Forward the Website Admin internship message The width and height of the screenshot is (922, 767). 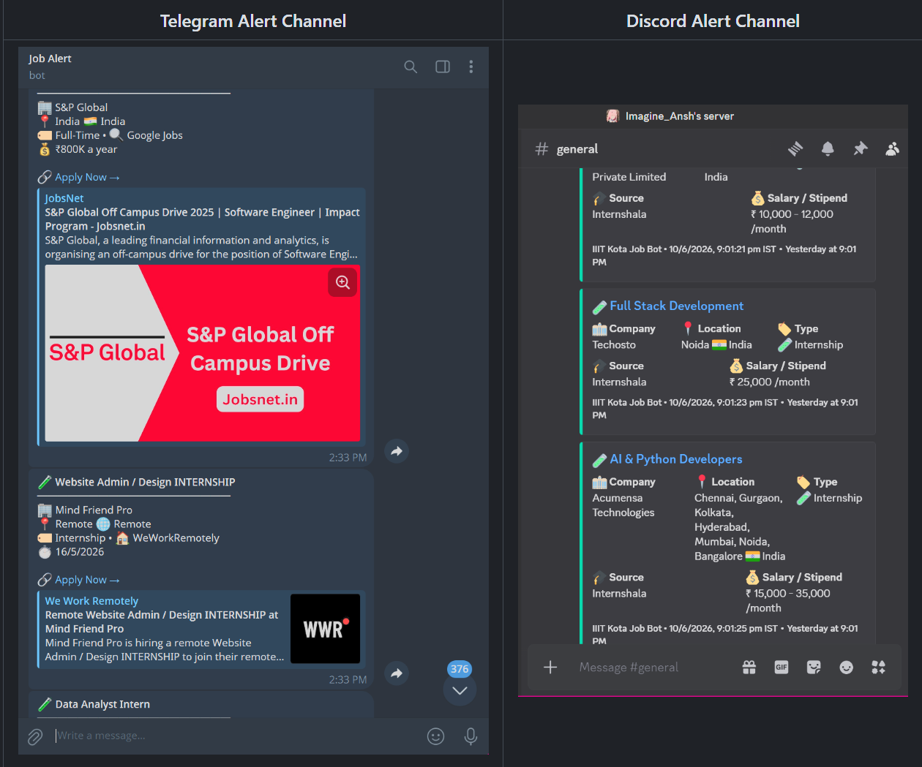(397, 673)
